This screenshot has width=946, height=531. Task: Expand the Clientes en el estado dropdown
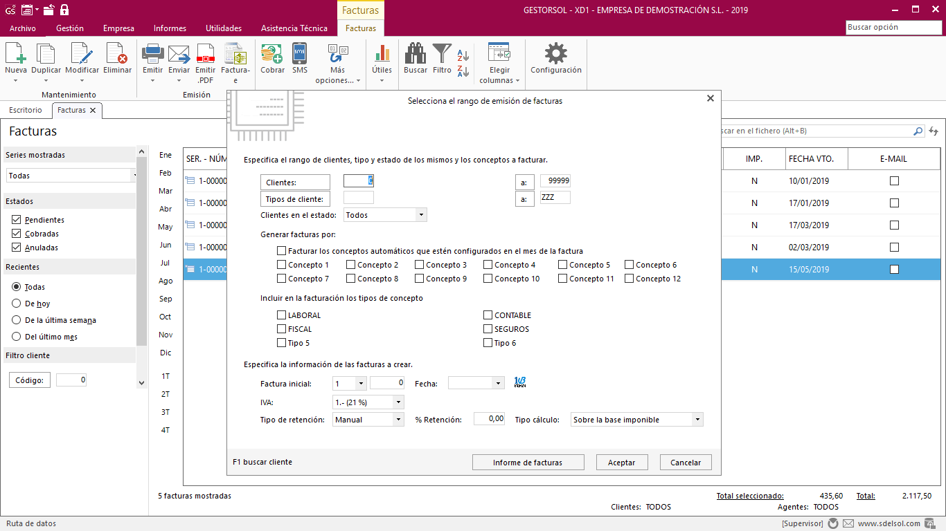[420, 215]
